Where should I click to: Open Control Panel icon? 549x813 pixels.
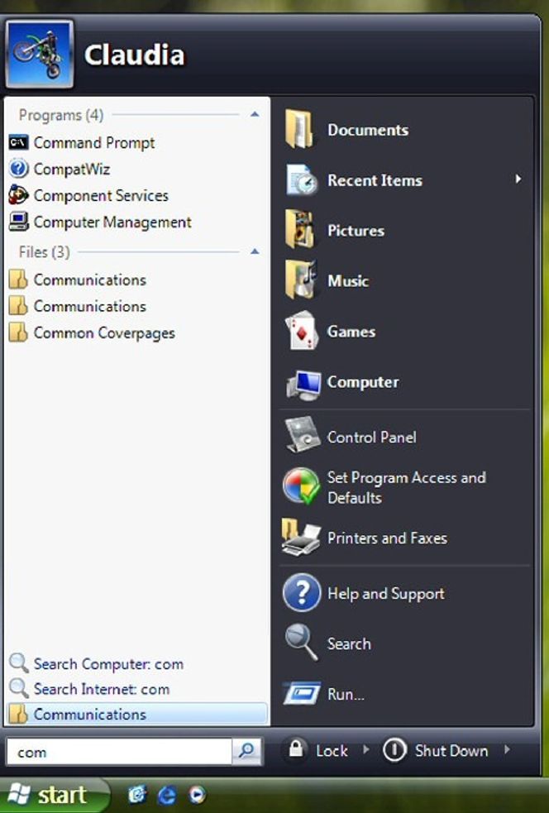tap(303, 436)
